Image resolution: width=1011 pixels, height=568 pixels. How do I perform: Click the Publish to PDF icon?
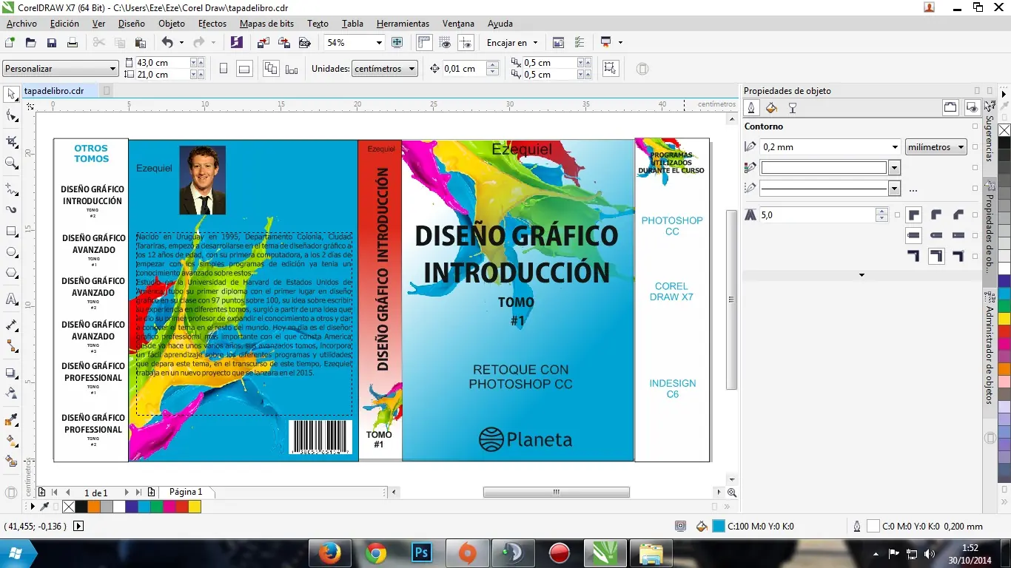[303, 43]
